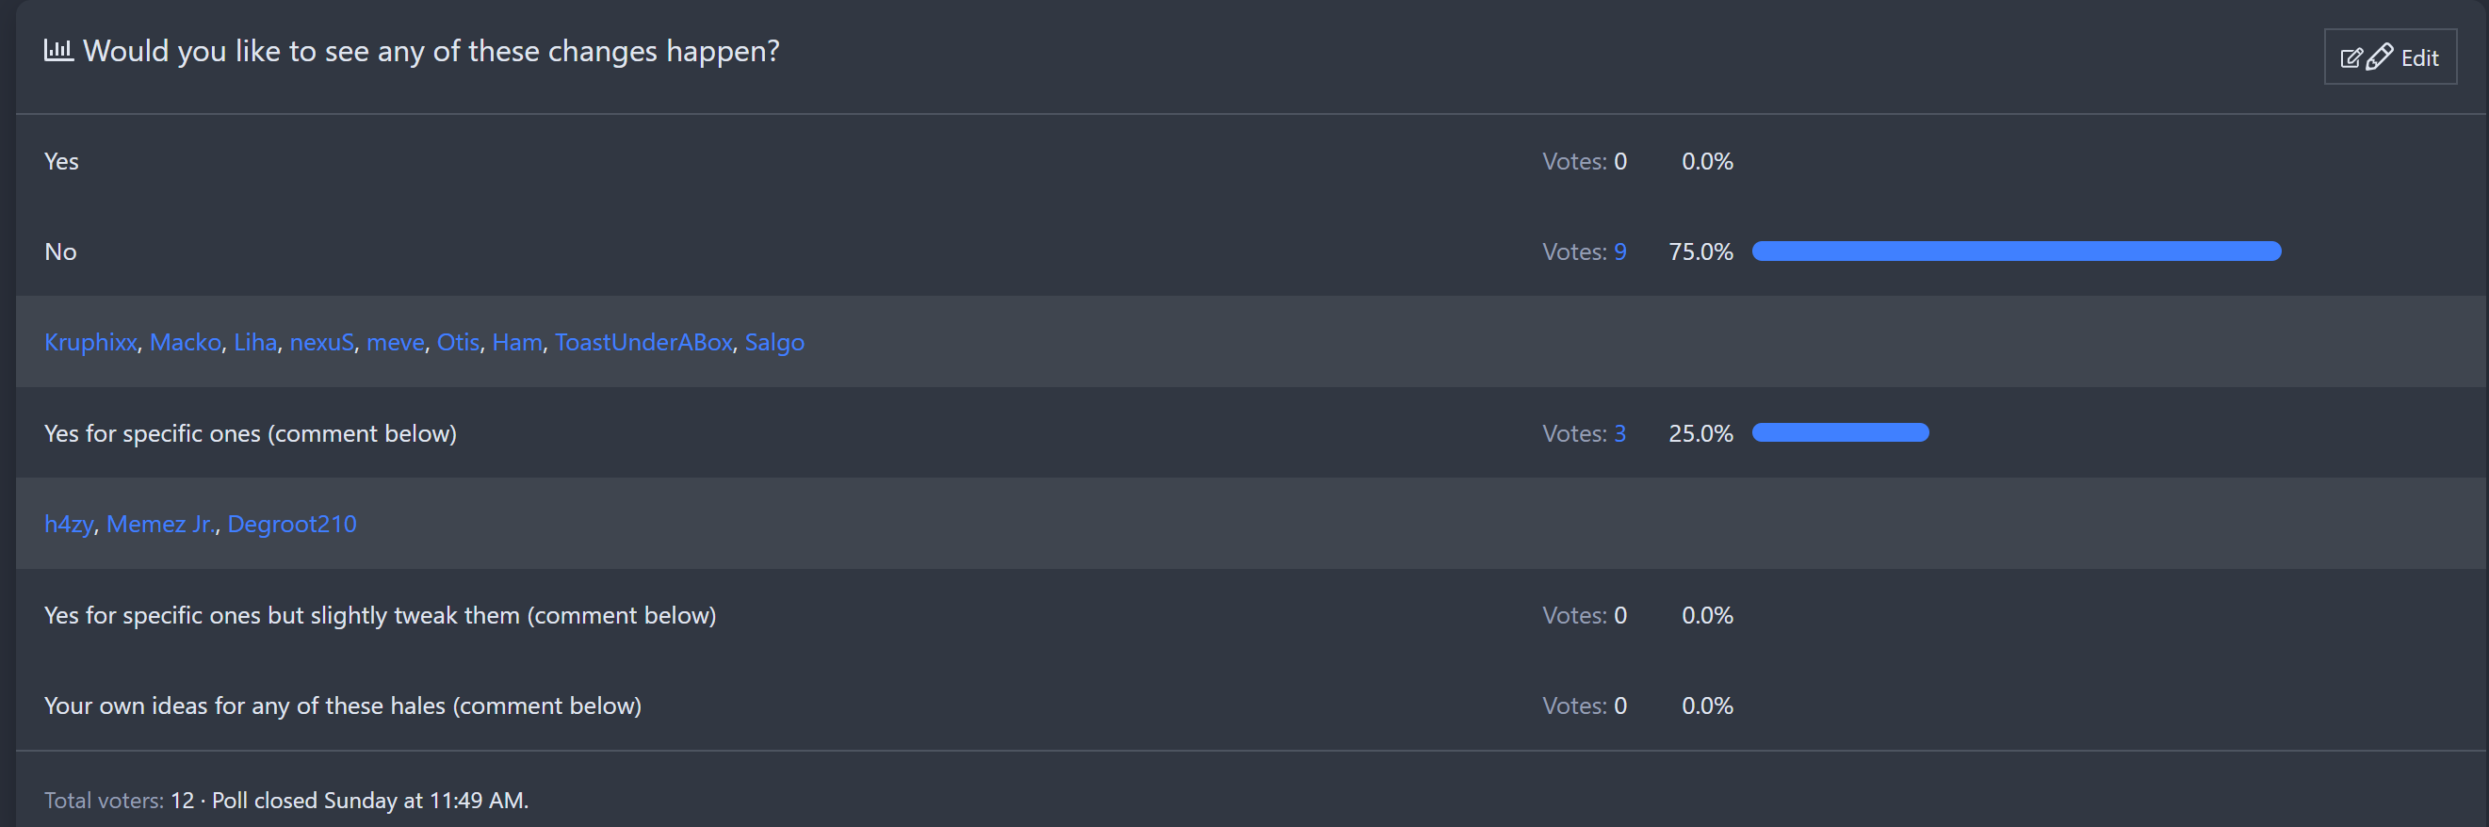
Task: Click the poll title text
Action: coord(431,50)
